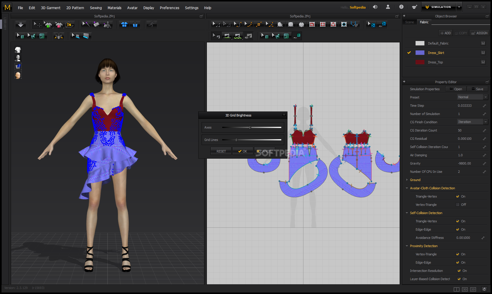Open the Sewing menu
Image resolution: width=492 pixels, height=294 pixels.
(x=96, y=8)
